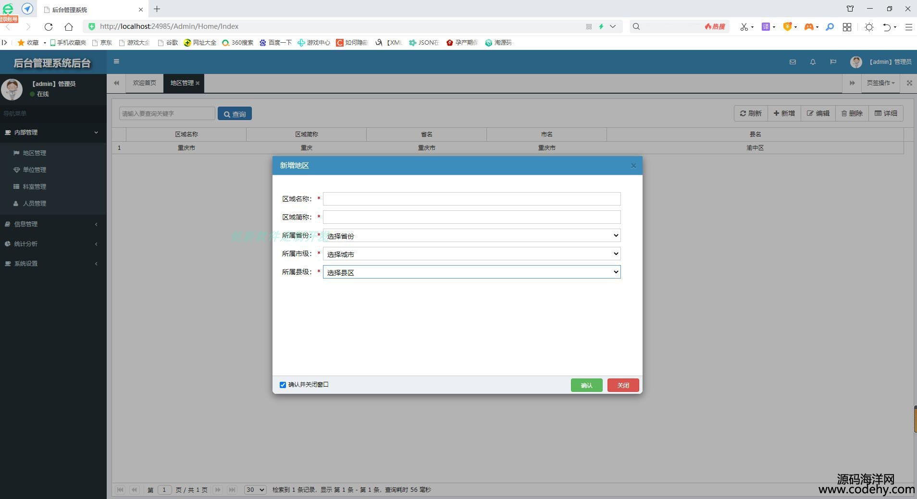Click the notification bell icon
The height and width of the screenshot is (499, 917).
[813, 62]
